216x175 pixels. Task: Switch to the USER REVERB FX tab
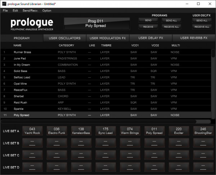(194, 38)
